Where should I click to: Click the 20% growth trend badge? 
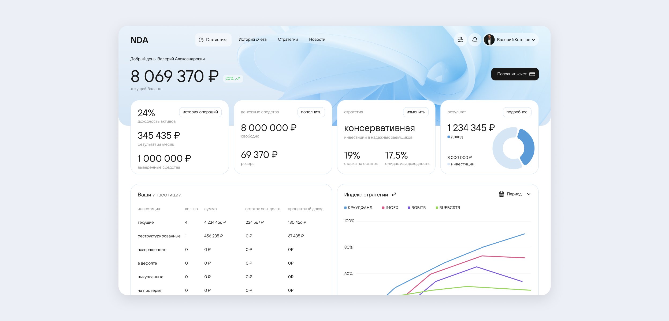pos(233,78)
